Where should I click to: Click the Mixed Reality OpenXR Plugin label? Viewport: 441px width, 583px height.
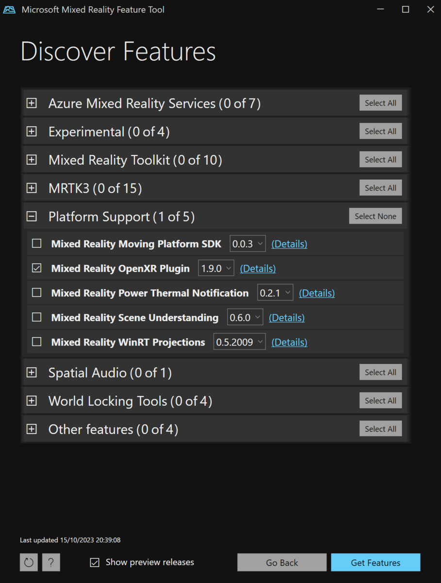(120, 268)
